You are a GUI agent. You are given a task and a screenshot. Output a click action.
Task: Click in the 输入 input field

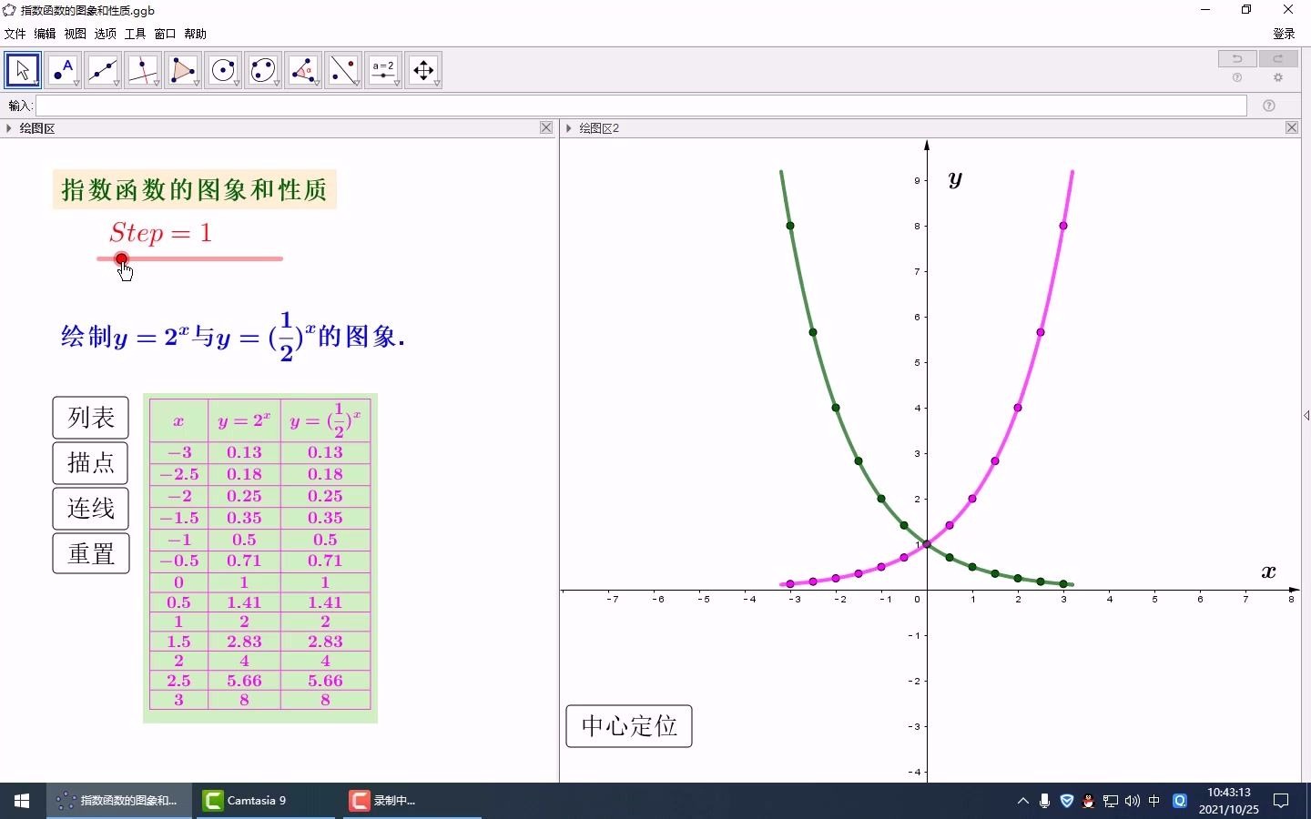641,106
